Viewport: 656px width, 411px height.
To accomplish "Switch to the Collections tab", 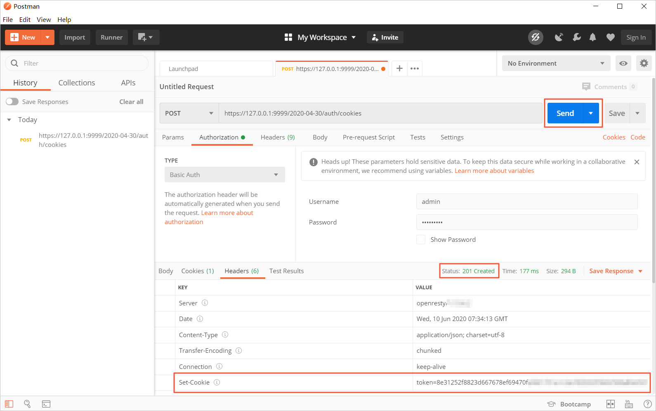I will coord(77,83).
